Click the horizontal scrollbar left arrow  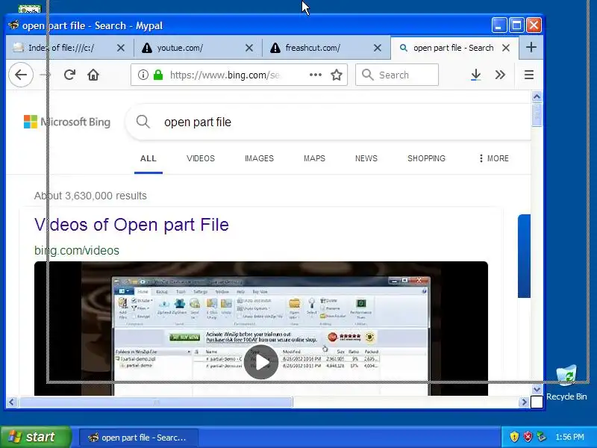point(11,402)
